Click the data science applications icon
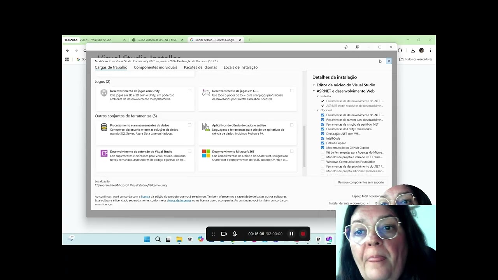 [206, 127]
